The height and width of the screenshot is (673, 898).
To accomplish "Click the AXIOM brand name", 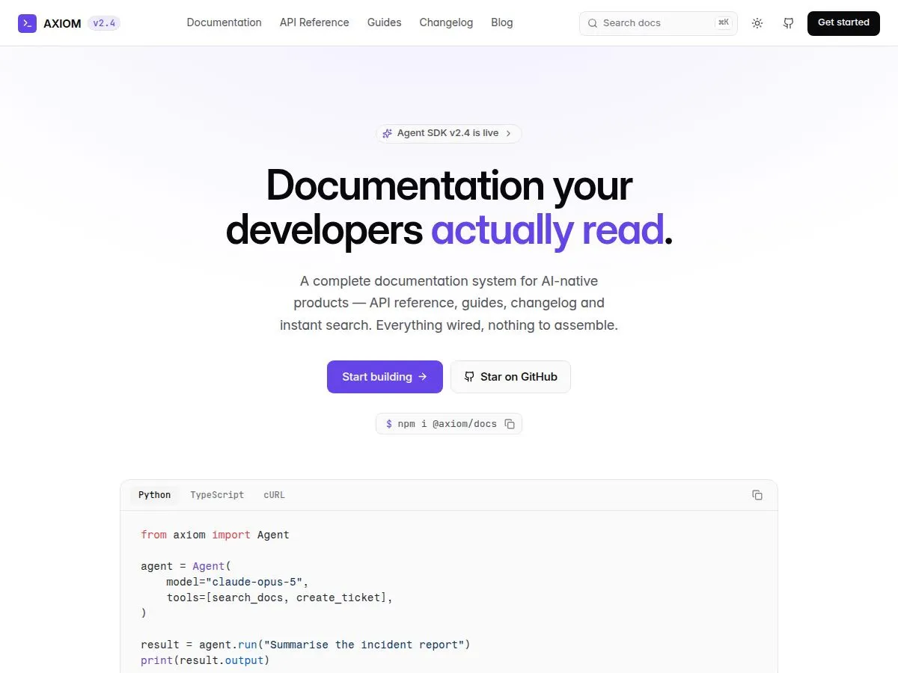I will click(x=62, y=23).
